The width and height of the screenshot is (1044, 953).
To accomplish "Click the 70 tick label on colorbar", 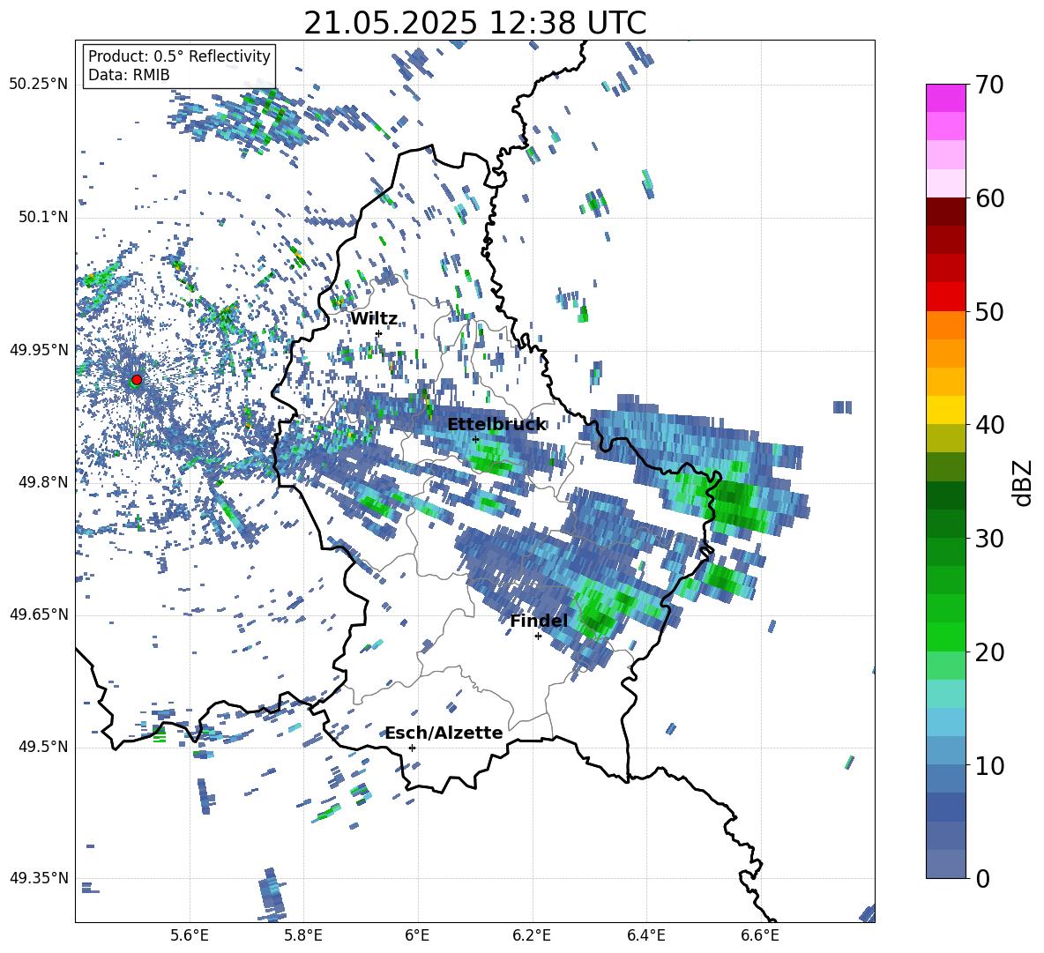I will pos(989,86).
